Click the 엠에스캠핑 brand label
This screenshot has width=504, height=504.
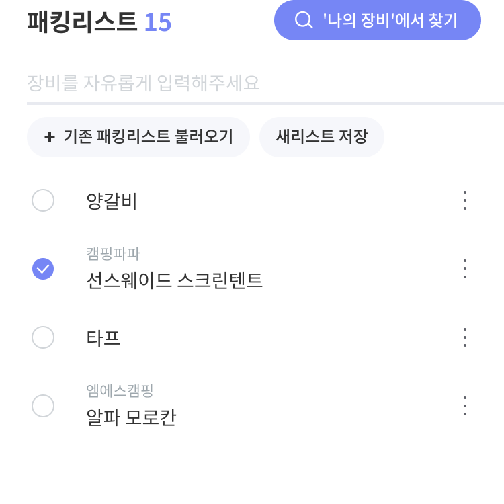point(120,391)
